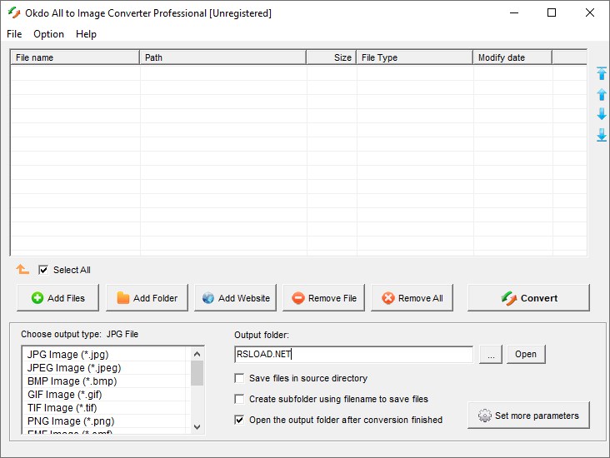The width and height of the screenshot is (610, 458).
Task: Select TIF Image (*.tif) output type
Action: [104, 408]
